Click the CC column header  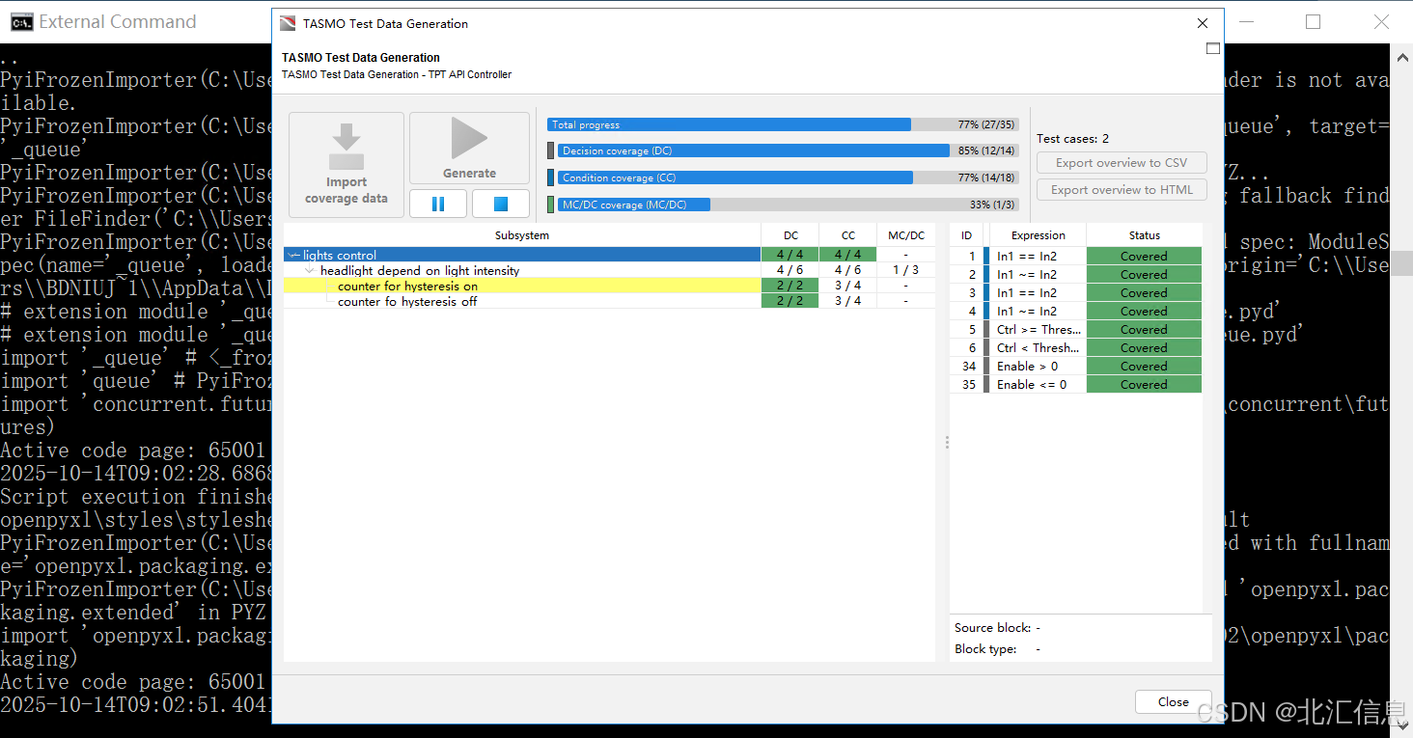[848, 235]
